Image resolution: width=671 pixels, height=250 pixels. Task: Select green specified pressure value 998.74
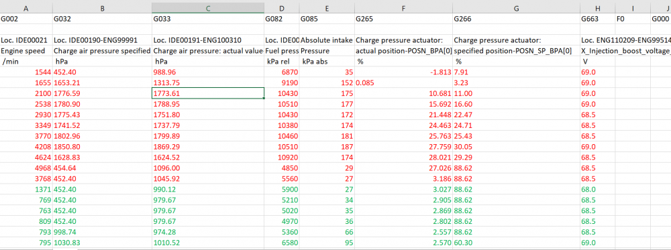click(x=102, y=233)
